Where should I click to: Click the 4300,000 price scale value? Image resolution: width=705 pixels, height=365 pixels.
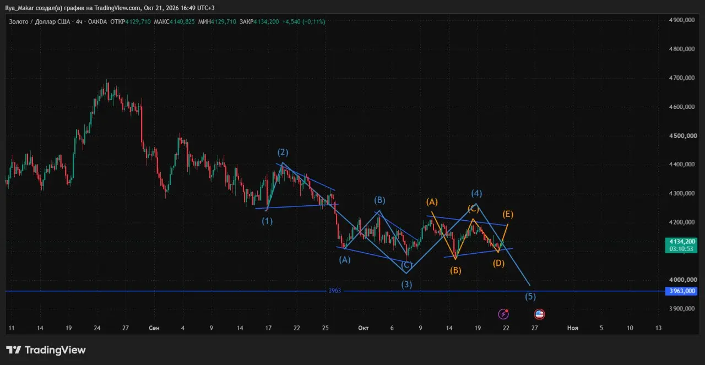pos(682,194)
